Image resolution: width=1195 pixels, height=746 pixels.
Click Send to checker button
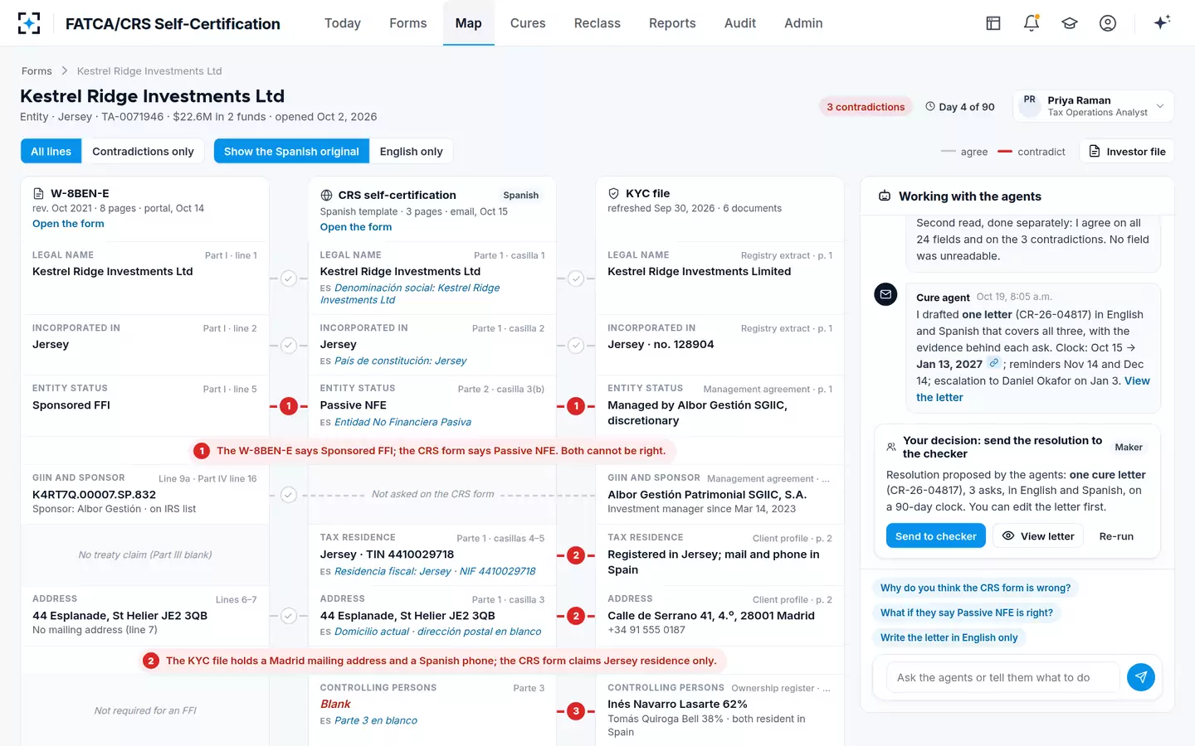936,536
